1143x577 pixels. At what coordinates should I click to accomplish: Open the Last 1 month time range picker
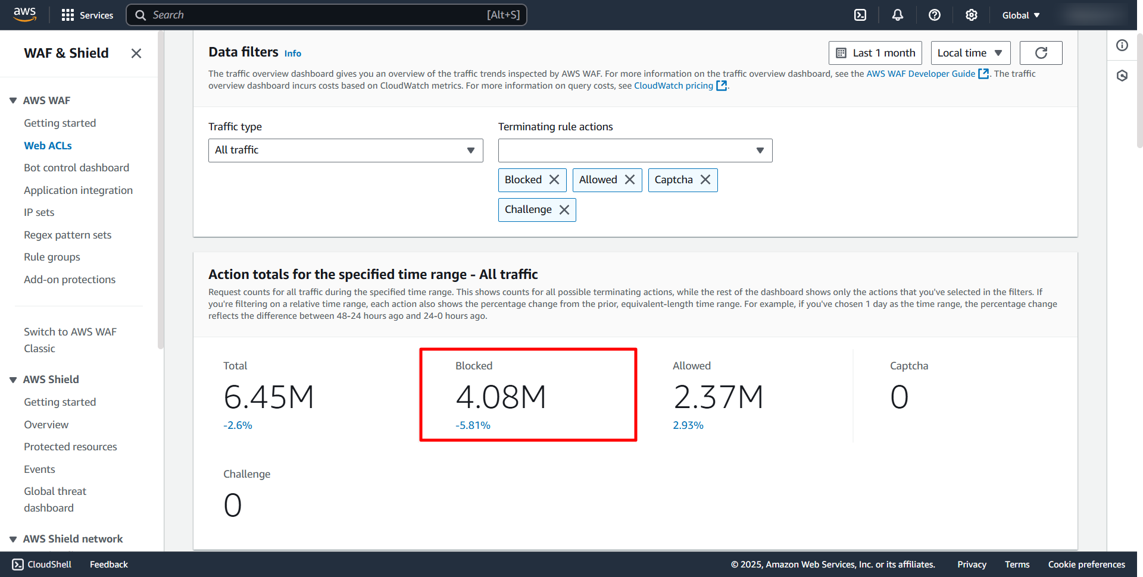click(x=875, y=53)
